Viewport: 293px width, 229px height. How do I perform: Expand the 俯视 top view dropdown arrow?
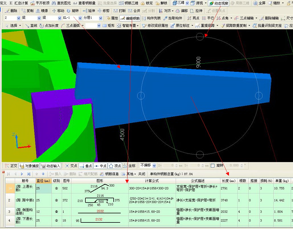(x=206, y=3)
